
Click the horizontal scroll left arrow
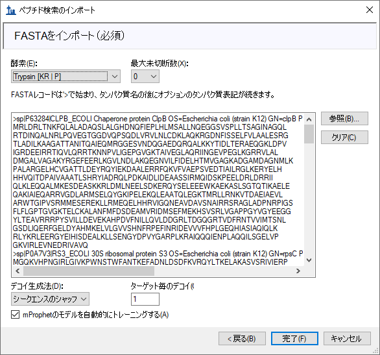coord(18,271)
